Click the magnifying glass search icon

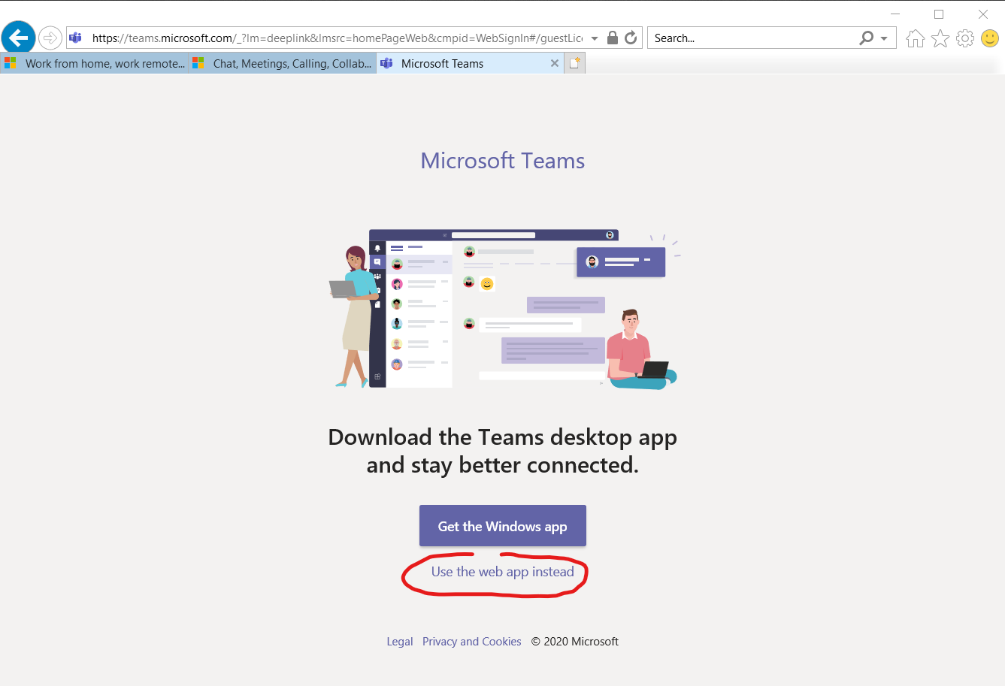pos(867,38)
